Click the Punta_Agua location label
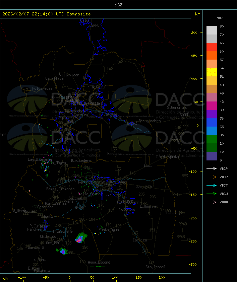The image size is (237, 282). 109,230
